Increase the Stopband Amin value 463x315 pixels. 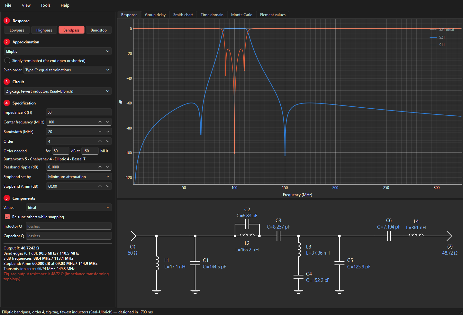(100, 186)
